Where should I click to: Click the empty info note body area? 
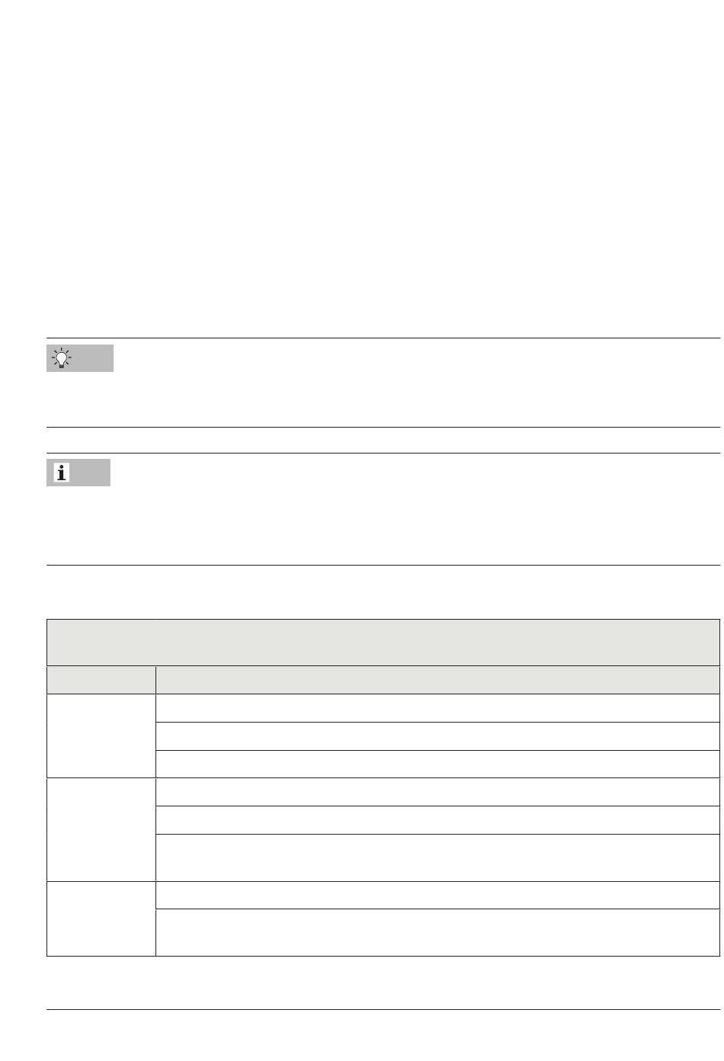[x=417, y=509]
